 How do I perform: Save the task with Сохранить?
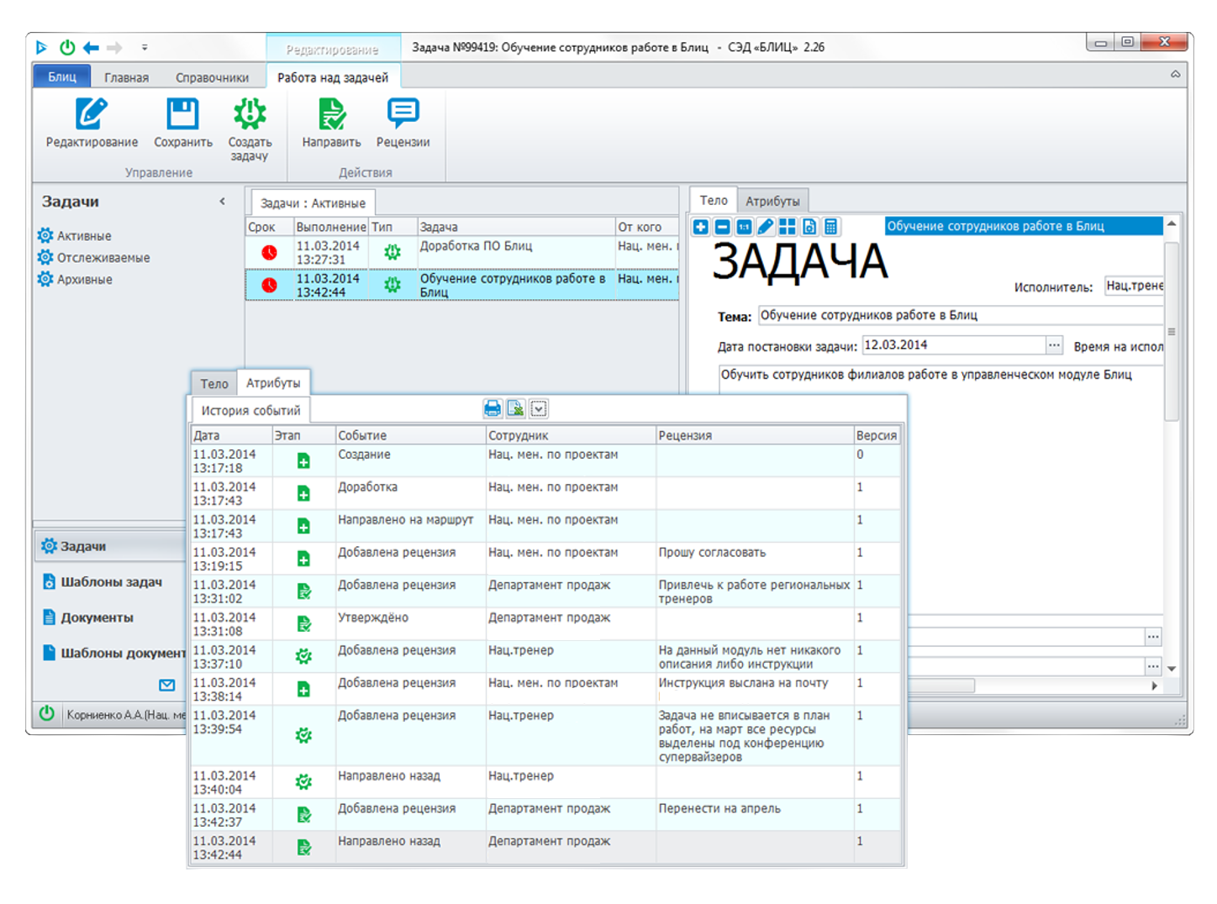(182, 115)
